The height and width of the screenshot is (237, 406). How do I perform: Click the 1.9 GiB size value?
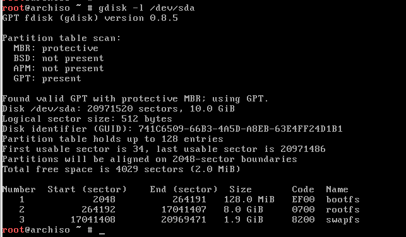pos(243,219)
